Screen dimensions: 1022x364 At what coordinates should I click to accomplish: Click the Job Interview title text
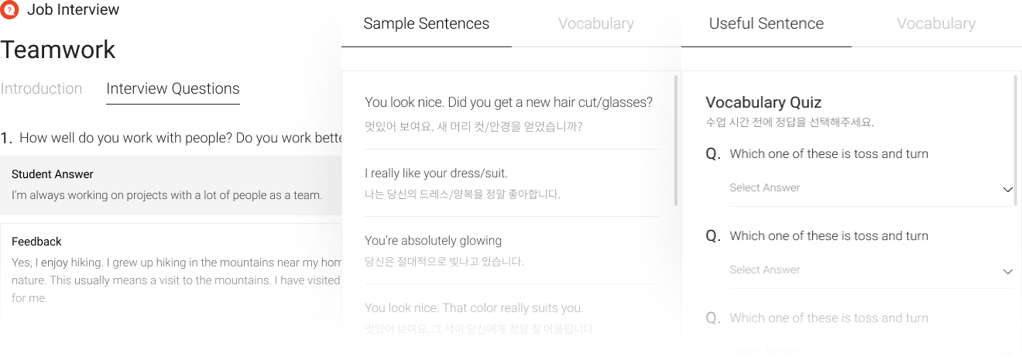[74, 10]
